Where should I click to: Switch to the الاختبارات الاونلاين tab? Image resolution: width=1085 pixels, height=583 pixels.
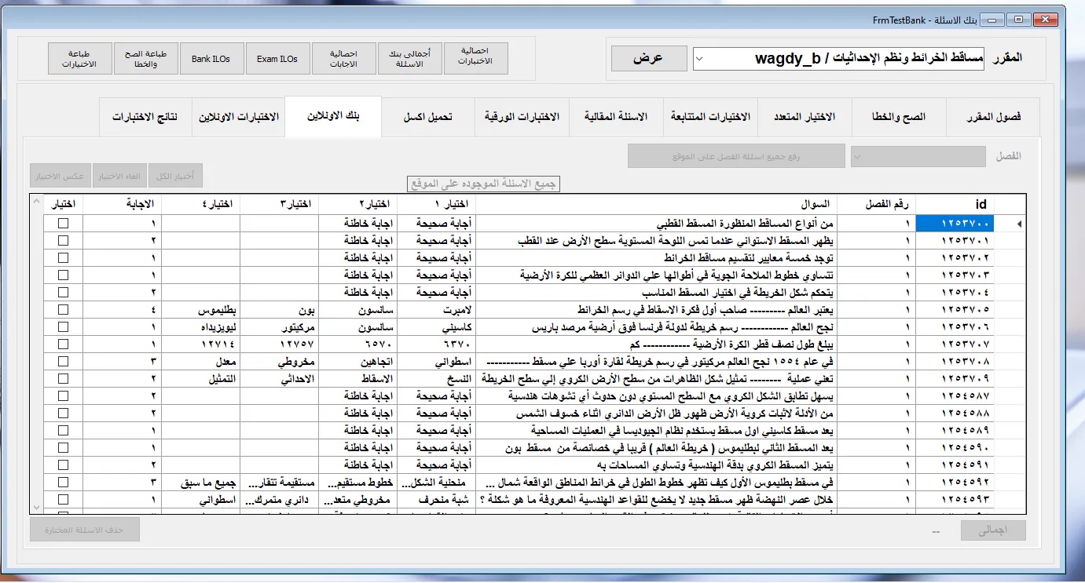239,117
